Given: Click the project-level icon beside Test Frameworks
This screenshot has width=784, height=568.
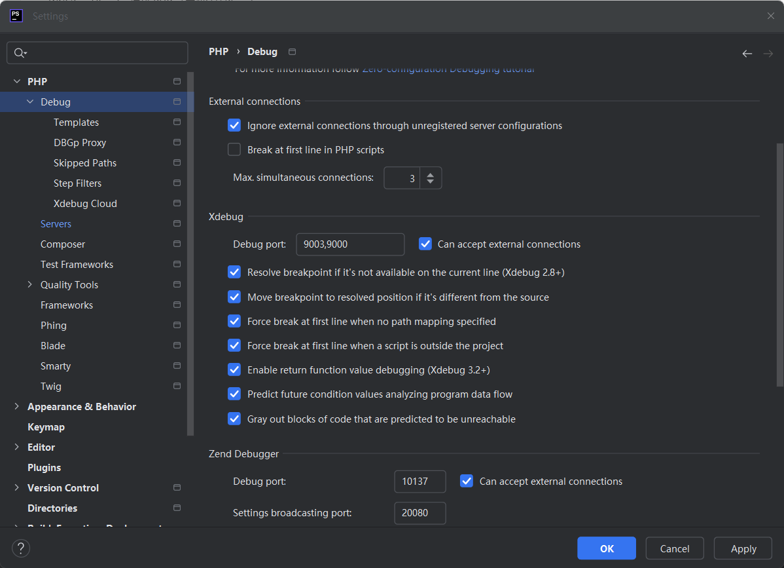Looking at the screenshot, I should pyautogui.click(x=177, y=264).
